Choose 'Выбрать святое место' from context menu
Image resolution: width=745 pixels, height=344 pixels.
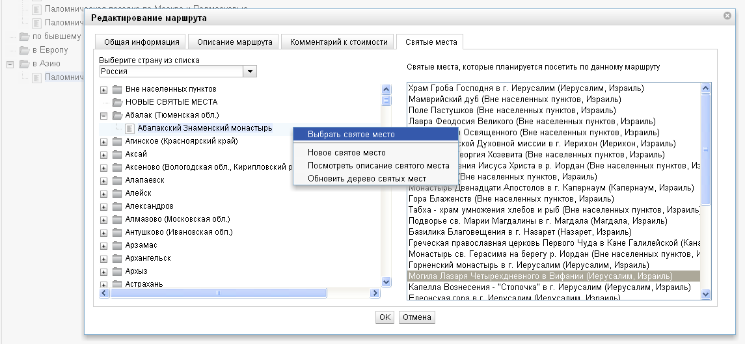tap(351, 135)
